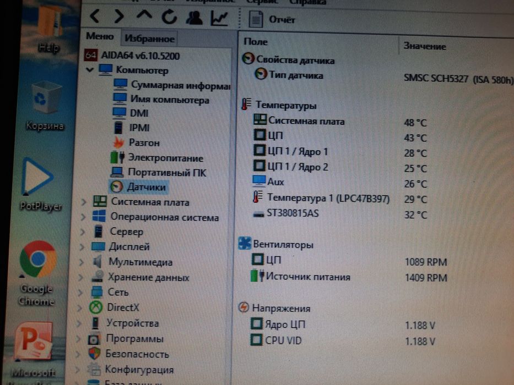The width and height of the screenshot is (514, 385).
Task: Open the graph chart toolbar icon
Action: click(219, 18)
